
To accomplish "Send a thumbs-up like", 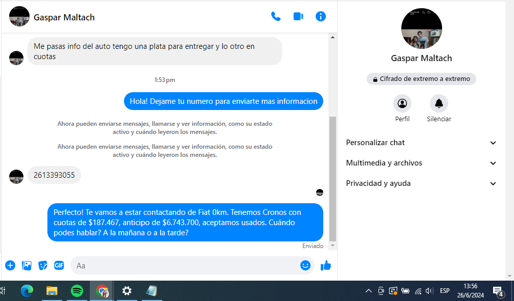I will [x=326, y=265].
